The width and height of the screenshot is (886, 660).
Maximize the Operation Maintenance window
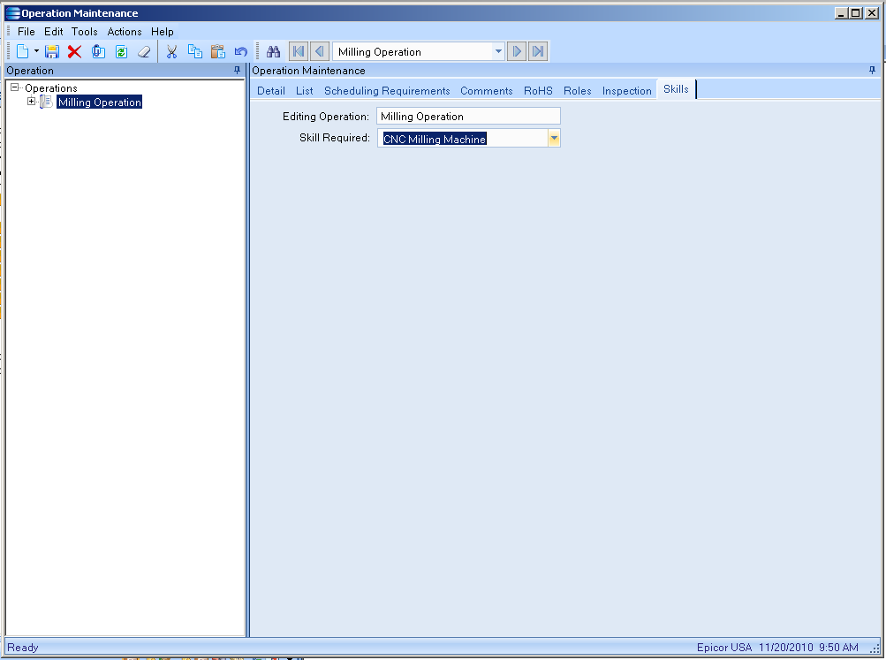coord(856,13)
